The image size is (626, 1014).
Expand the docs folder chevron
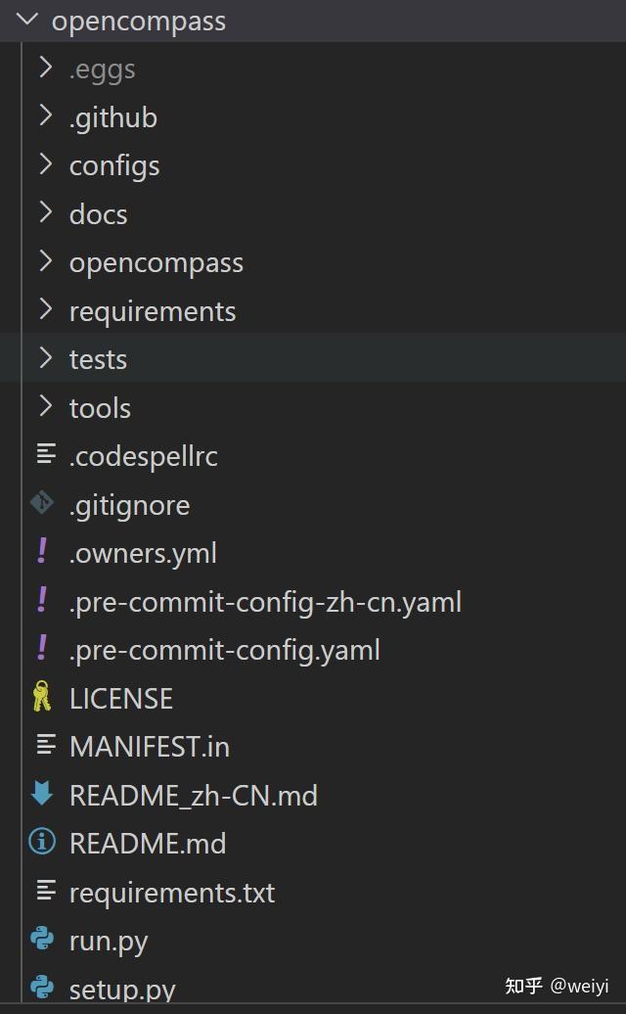(x=45, y=213)
